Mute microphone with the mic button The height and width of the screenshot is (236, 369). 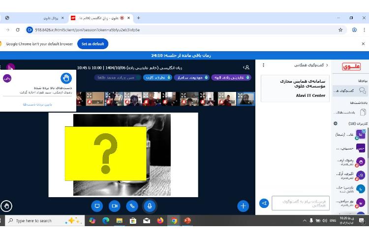150,206
